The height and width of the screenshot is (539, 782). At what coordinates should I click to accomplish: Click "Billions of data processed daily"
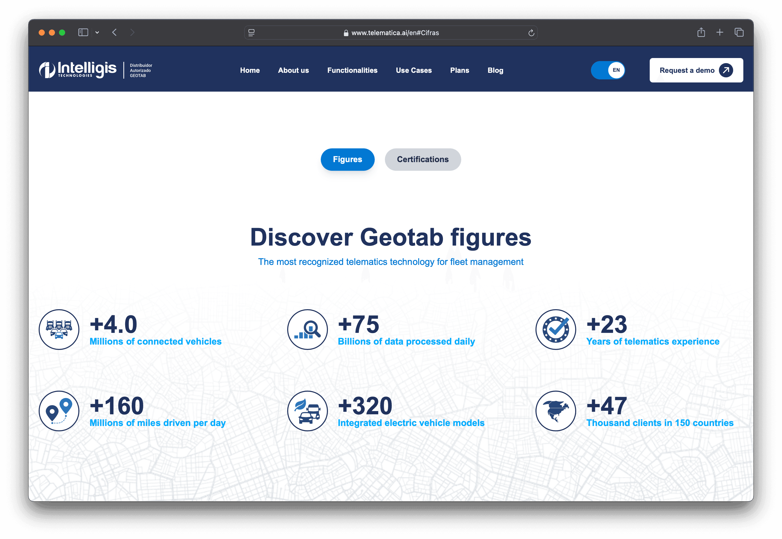(406, 342)
